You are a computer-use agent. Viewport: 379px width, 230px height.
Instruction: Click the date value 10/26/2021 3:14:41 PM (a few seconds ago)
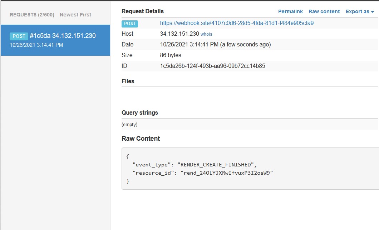click(x=215, y=45)
